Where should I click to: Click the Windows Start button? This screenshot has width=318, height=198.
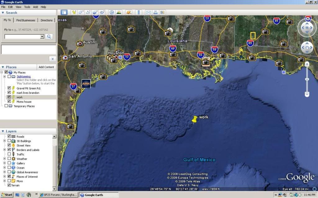tap(7, 195)
